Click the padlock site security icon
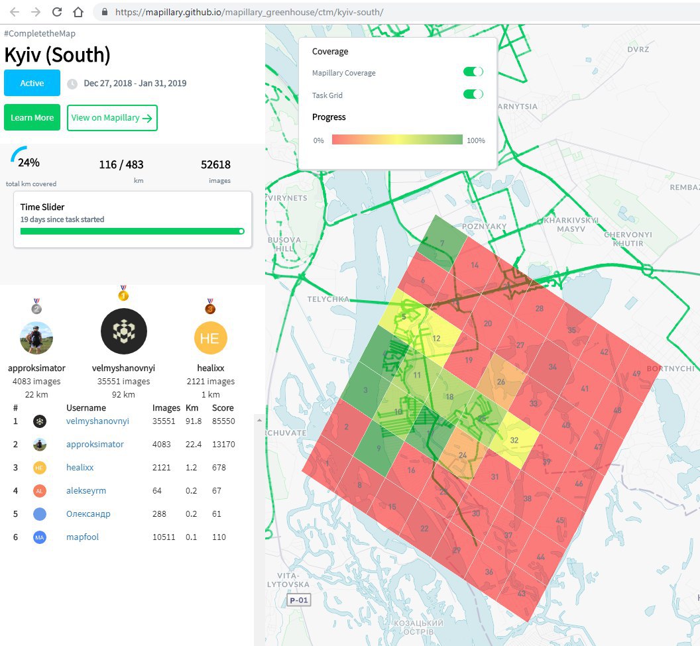This screenshot has width=700, height=646. coord(105,12)
